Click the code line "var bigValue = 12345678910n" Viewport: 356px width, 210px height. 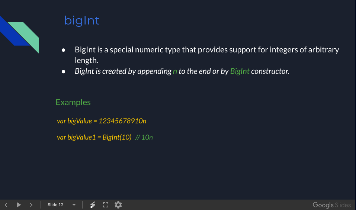pos(102,121)
